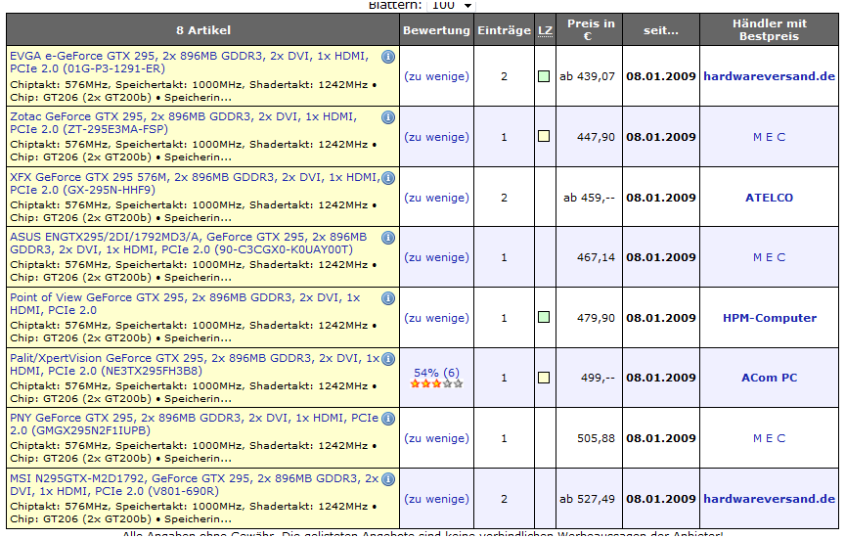Click green availability box in EVGA row

click(544, 76)
